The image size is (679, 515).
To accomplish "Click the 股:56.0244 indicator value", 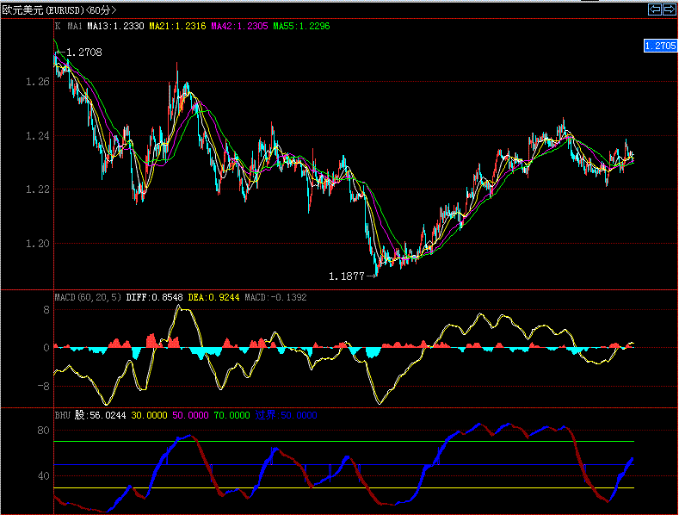I will (100, 415).
